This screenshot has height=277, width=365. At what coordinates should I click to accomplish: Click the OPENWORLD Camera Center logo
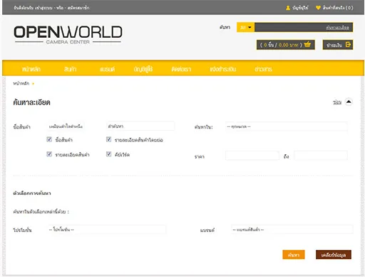pyautogui.click(x=68, y=35)
